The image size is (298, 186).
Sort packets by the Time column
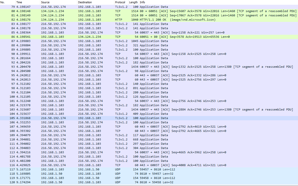click(x=19, y=2)
